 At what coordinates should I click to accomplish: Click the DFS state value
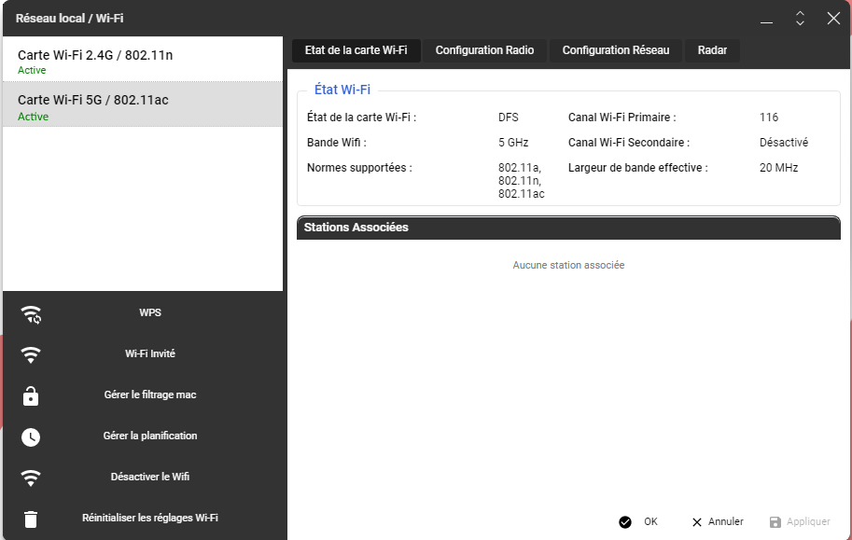click(508, 118)
